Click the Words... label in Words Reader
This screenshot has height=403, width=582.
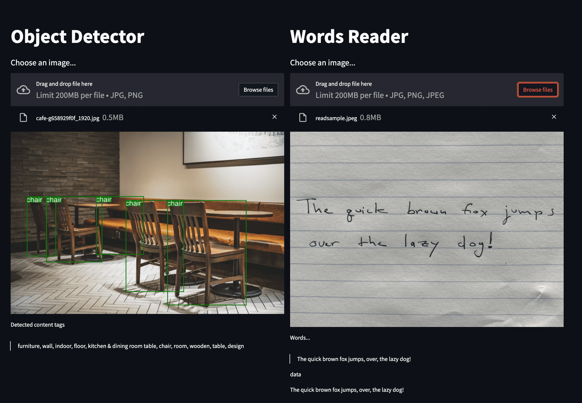[x=300, y=338]
